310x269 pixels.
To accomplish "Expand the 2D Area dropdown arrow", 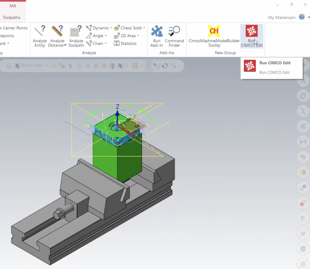I will tap(138, 36).
